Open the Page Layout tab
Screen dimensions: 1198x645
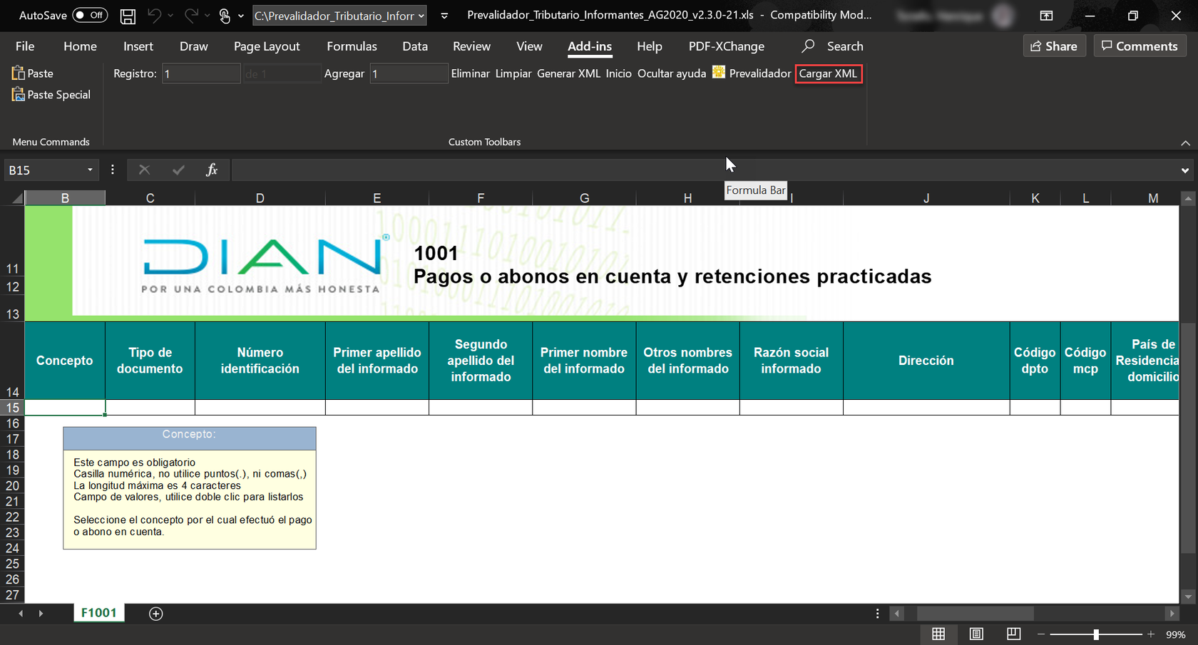pyautogui.click(x=267, y=46)
